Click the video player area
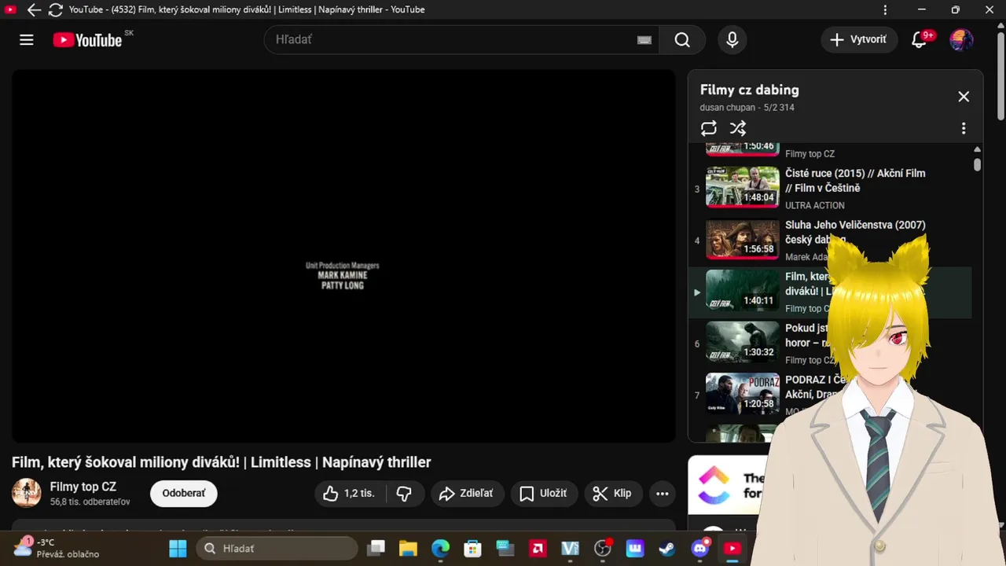Viewport: 1006px width, 566px height. [343, 255]
